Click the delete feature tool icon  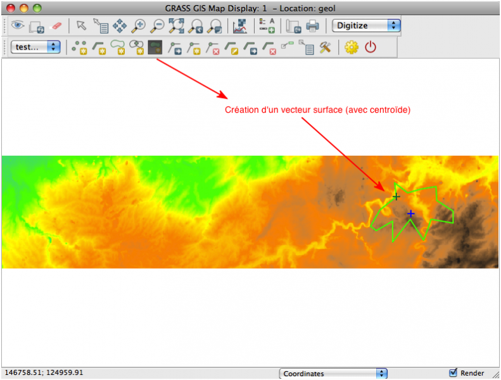point(270,47)
